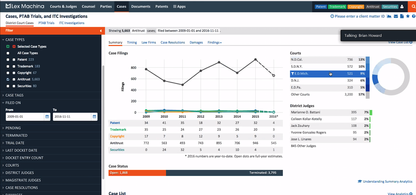Switch to the Case Resolutions tab
The image size is (416, 195).
click(x=173, y=42)
